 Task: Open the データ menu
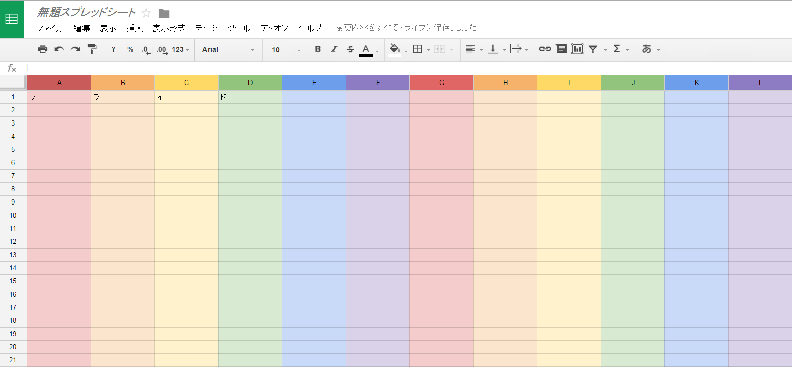(206, 28)
